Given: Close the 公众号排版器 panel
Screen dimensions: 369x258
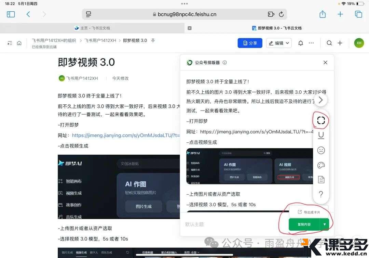Looking at the screenshot, I should click(325, 63).
